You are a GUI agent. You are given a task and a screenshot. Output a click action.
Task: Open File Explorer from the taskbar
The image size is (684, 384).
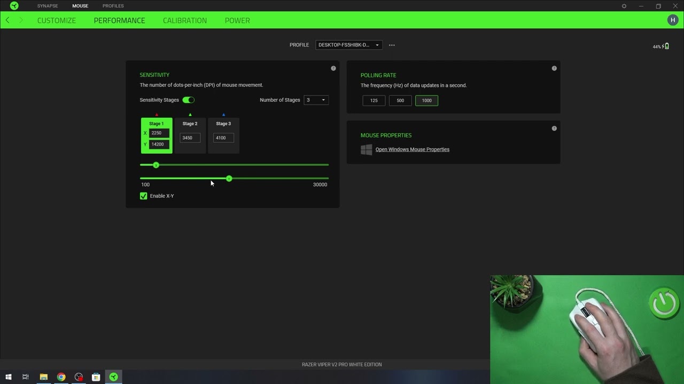44,377
